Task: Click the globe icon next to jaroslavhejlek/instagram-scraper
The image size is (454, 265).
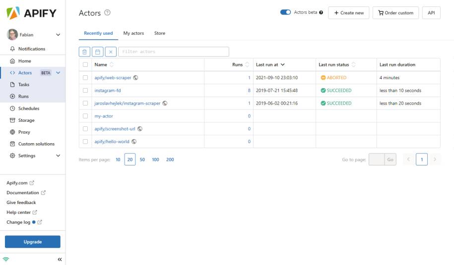Action: point(165,103)
